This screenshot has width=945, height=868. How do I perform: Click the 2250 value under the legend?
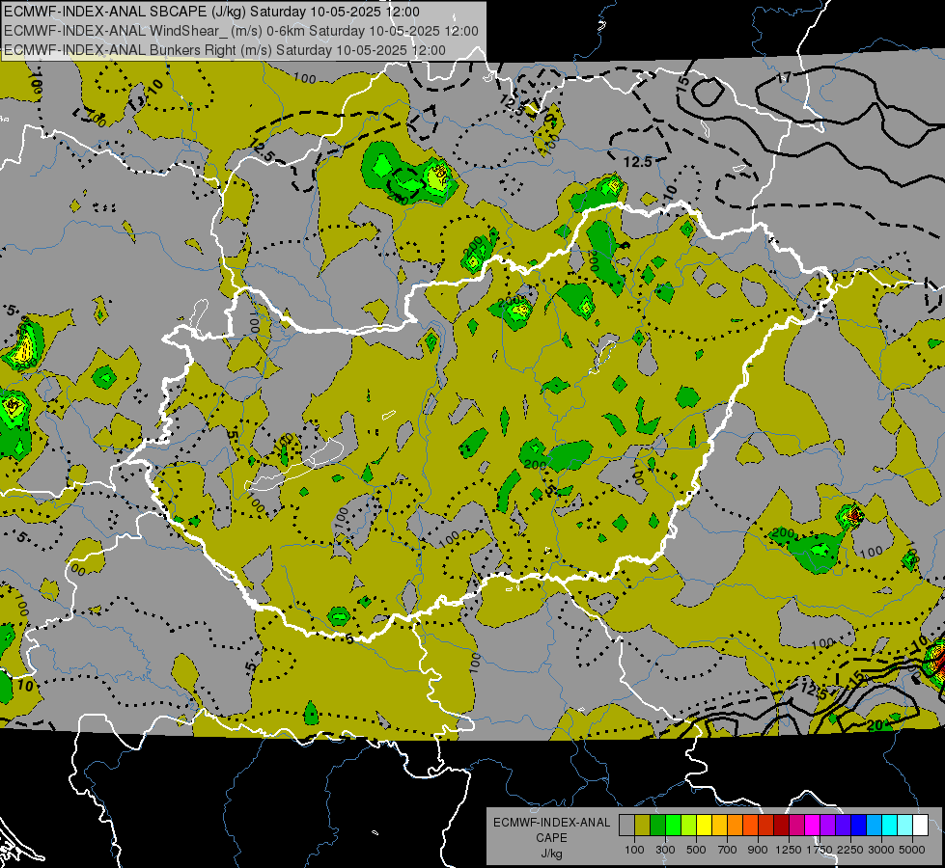point(850,850)
